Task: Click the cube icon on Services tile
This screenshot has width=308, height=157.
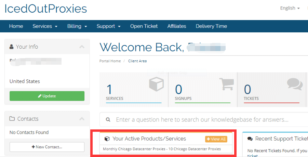Action: (x=156, y=84)
